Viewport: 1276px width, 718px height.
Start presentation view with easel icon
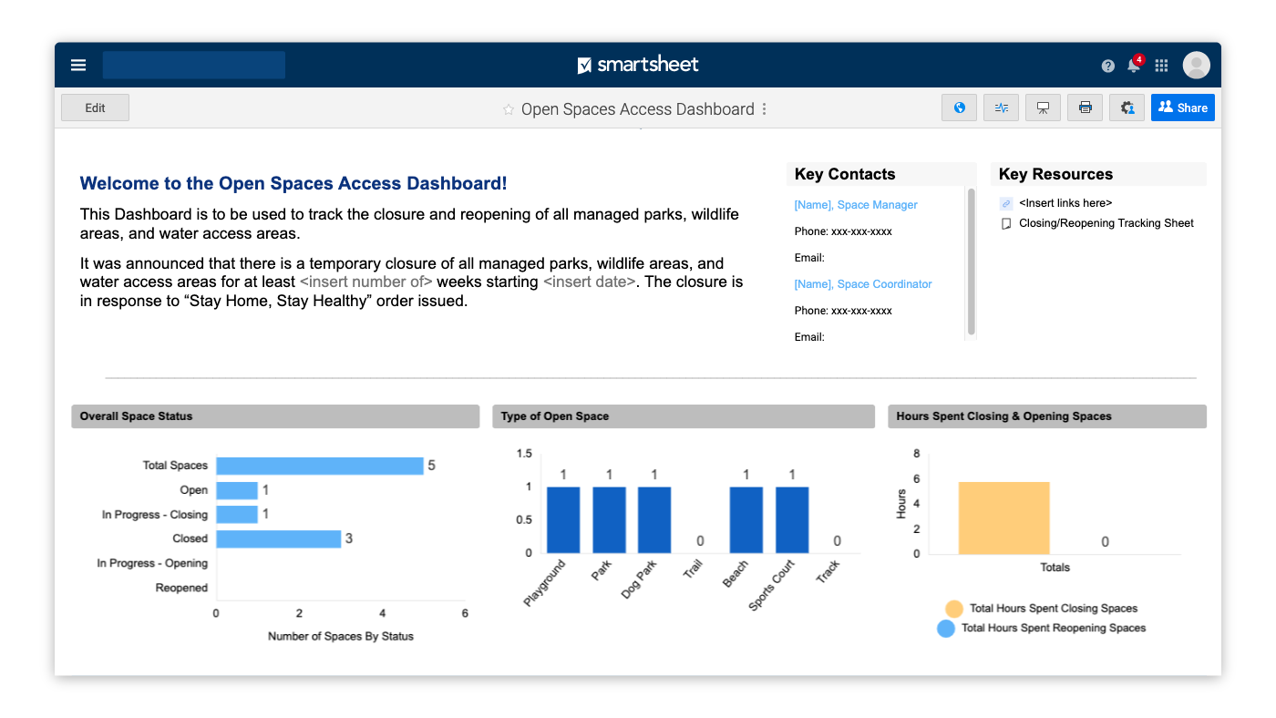(1043, 108)
